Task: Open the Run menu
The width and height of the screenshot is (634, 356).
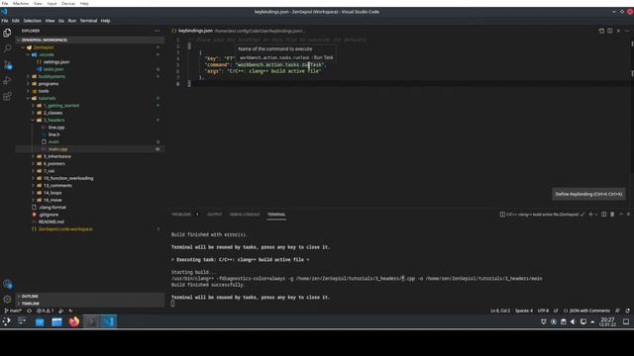Action: click(x=72, y=21)
